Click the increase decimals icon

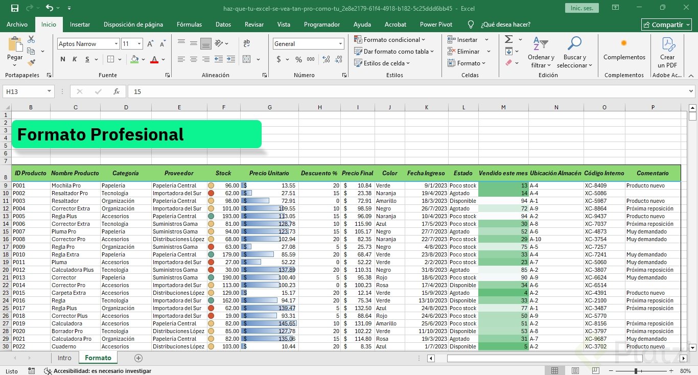point(325,59)
